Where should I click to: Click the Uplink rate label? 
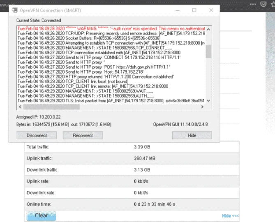[38, 181]
